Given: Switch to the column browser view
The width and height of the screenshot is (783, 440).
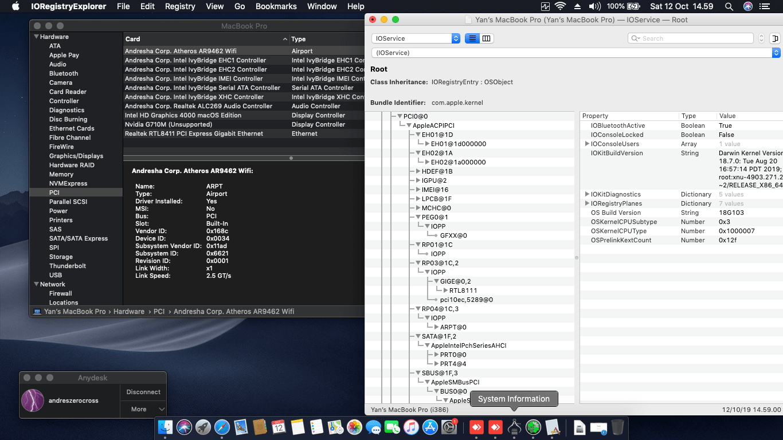Looking at the screenshot, I should (x=487, y=38).
